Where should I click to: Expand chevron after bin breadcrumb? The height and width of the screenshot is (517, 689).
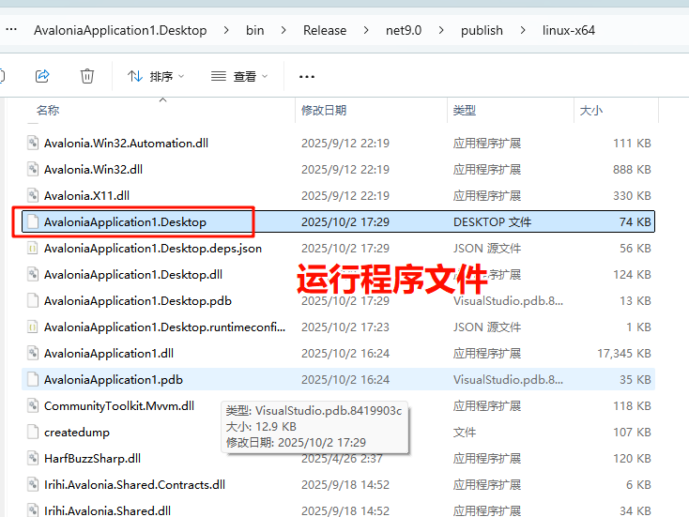[283, 30]
